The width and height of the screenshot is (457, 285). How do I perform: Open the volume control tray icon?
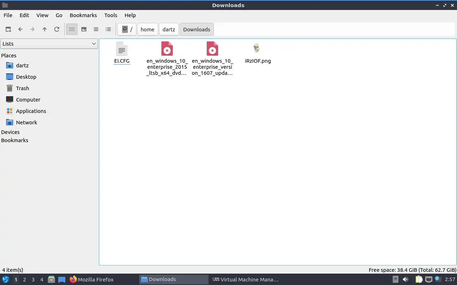pos(406,279)
